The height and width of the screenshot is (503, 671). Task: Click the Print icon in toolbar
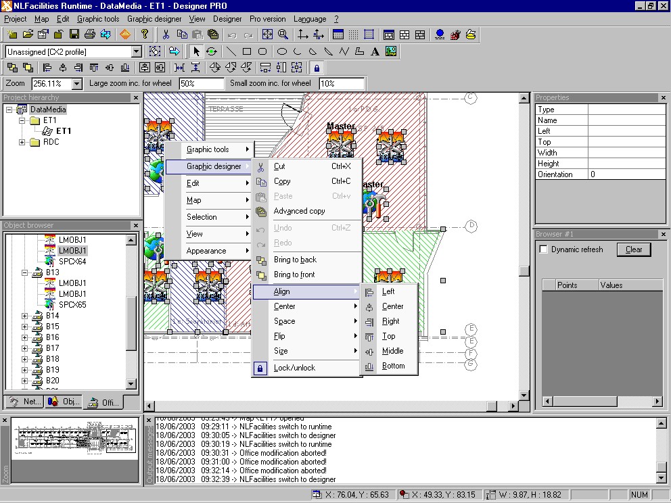tap(90, 34)
